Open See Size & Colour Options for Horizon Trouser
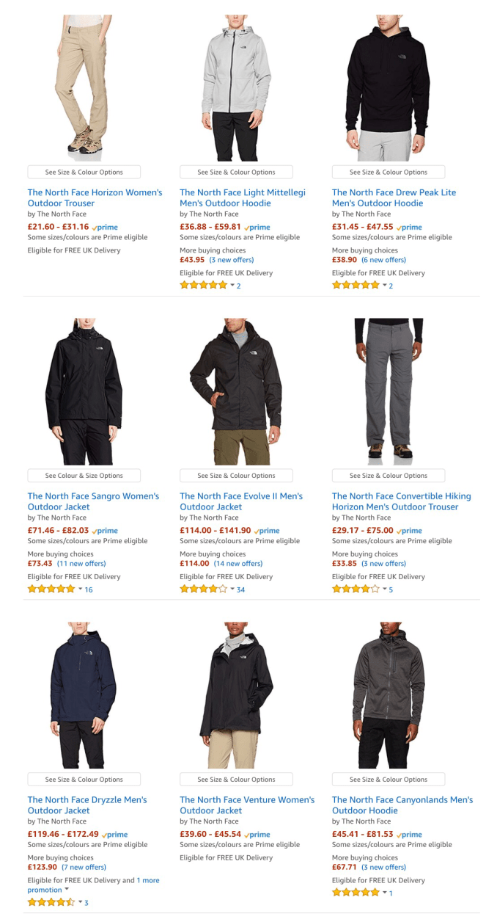This screenshot has height=922, width=486. [84, 173]
